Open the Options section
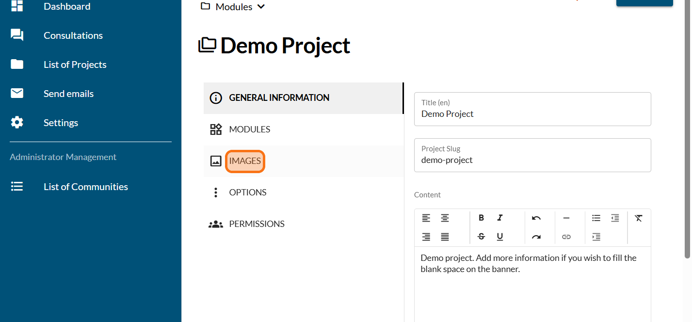 (247, 193)
